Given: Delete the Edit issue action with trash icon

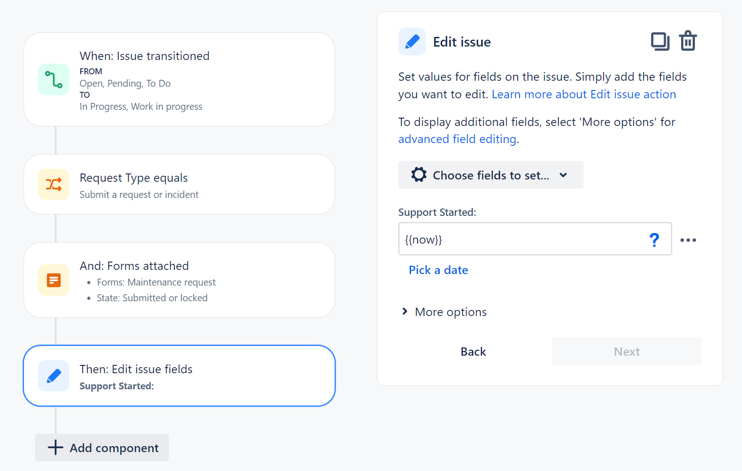Looking at the screenshot, I should tap(688, 41).
